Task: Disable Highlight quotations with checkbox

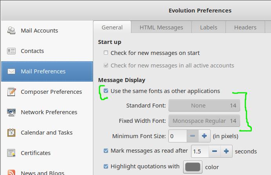Action: pos(106,166)
